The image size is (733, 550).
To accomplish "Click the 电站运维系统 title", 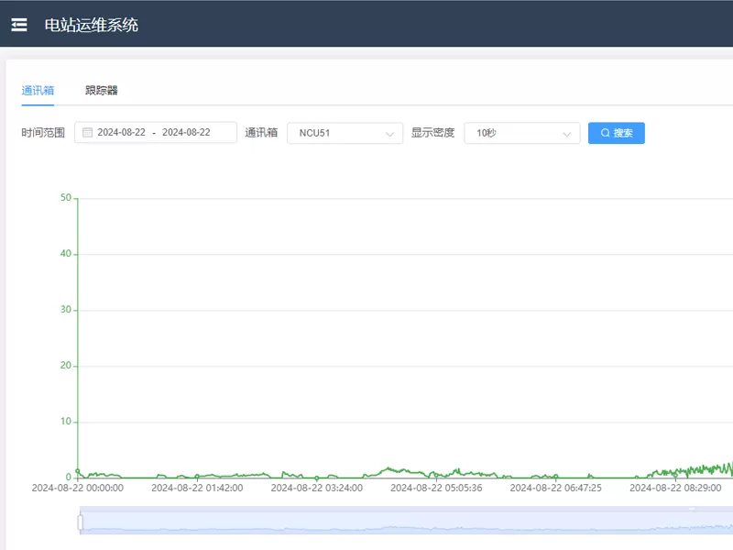I will [91, 25].
